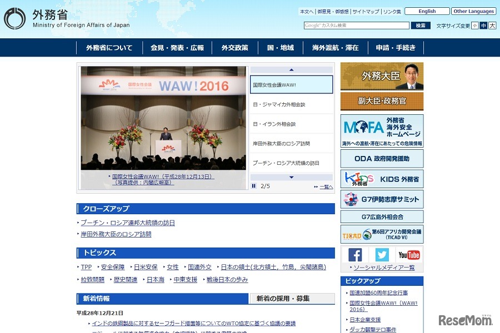The image size is (500, 333).
Task: Switch text size to 小
Action: tap(474, 26)
